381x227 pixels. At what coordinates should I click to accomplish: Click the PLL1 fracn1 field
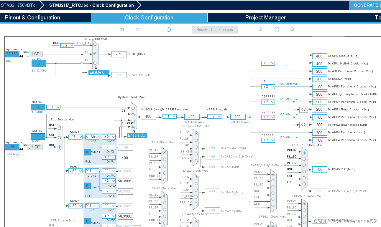coord(87,152)
